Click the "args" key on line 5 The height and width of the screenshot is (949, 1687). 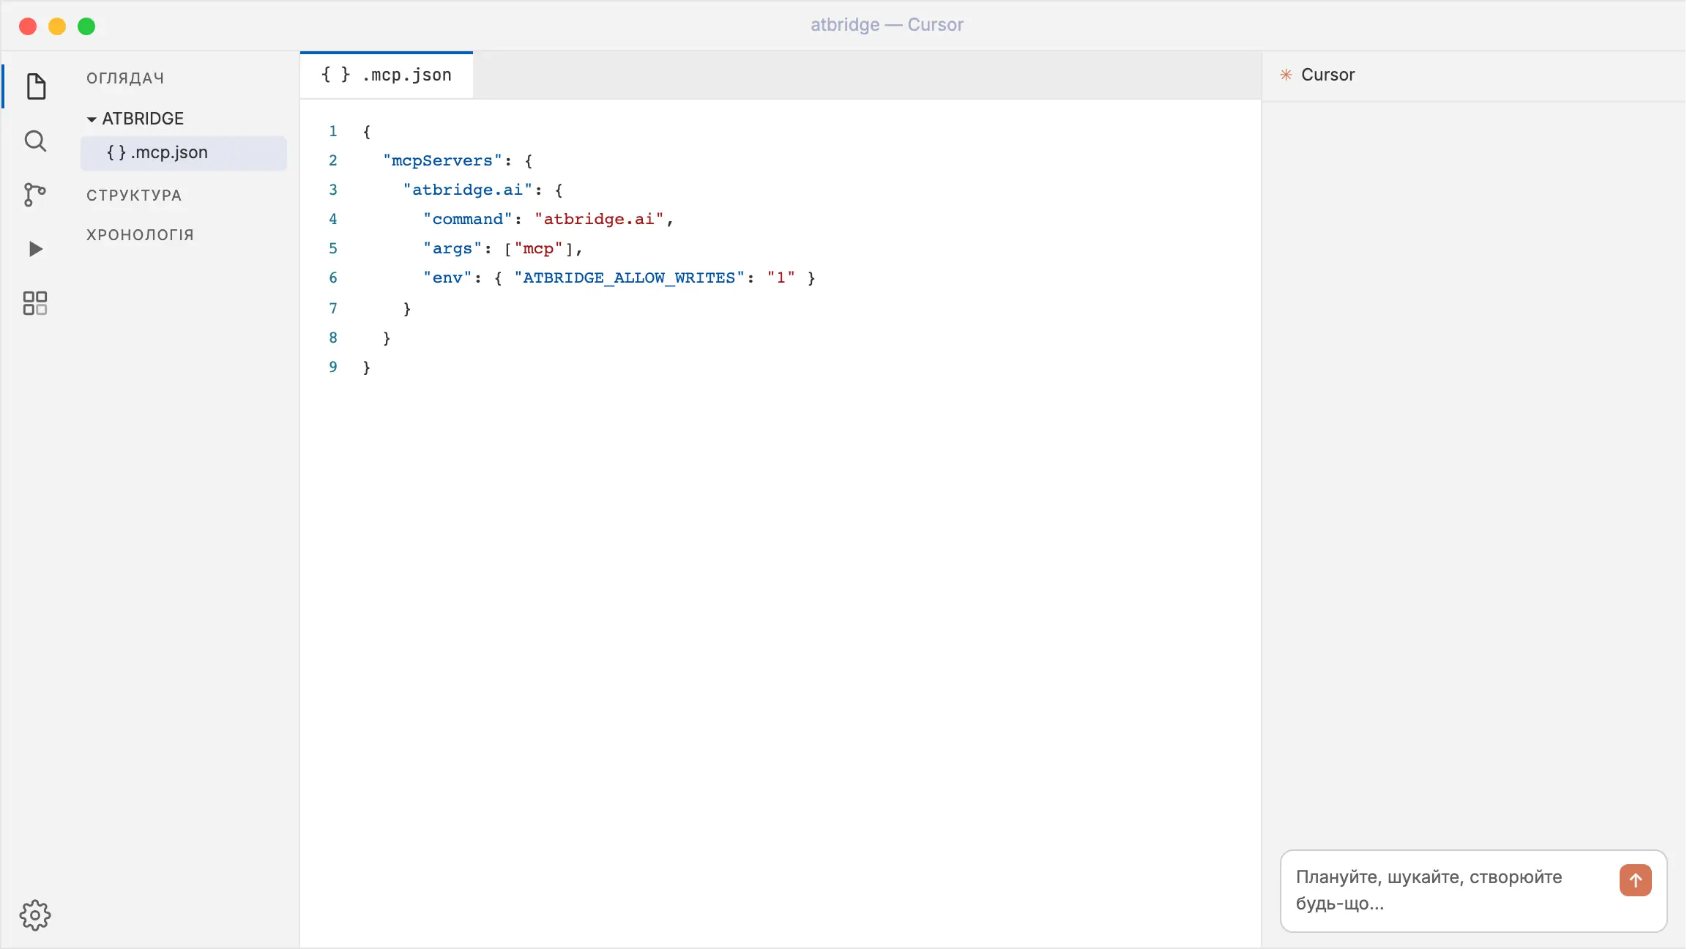tap(453, 248)
